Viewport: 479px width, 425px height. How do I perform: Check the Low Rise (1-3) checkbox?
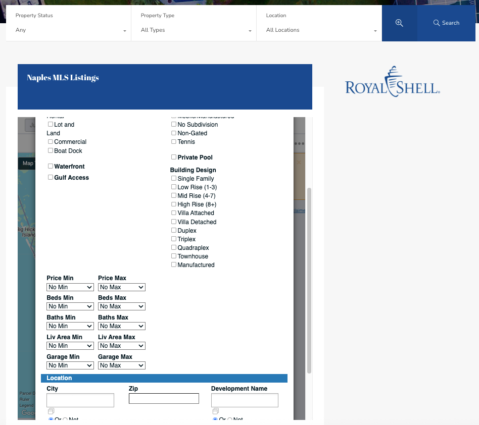174,187
